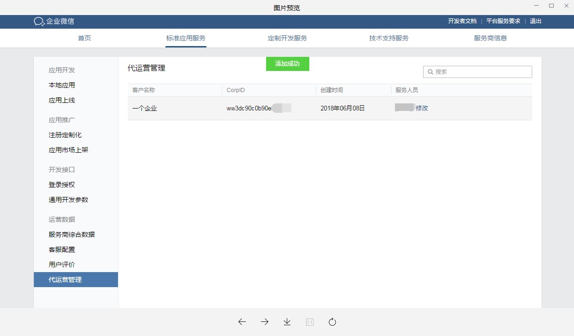Open the 技术支持服务 tab
This screenshot has width=574, height=336.
(389, 38)
